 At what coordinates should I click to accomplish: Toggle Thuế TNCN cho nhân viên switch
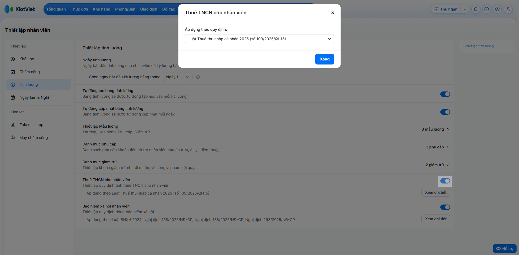(445, 181)
